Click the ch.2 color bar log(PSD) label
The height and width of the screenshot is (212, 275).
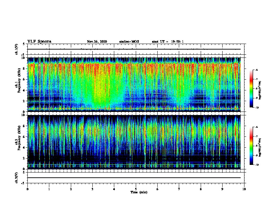pos(260,147)
